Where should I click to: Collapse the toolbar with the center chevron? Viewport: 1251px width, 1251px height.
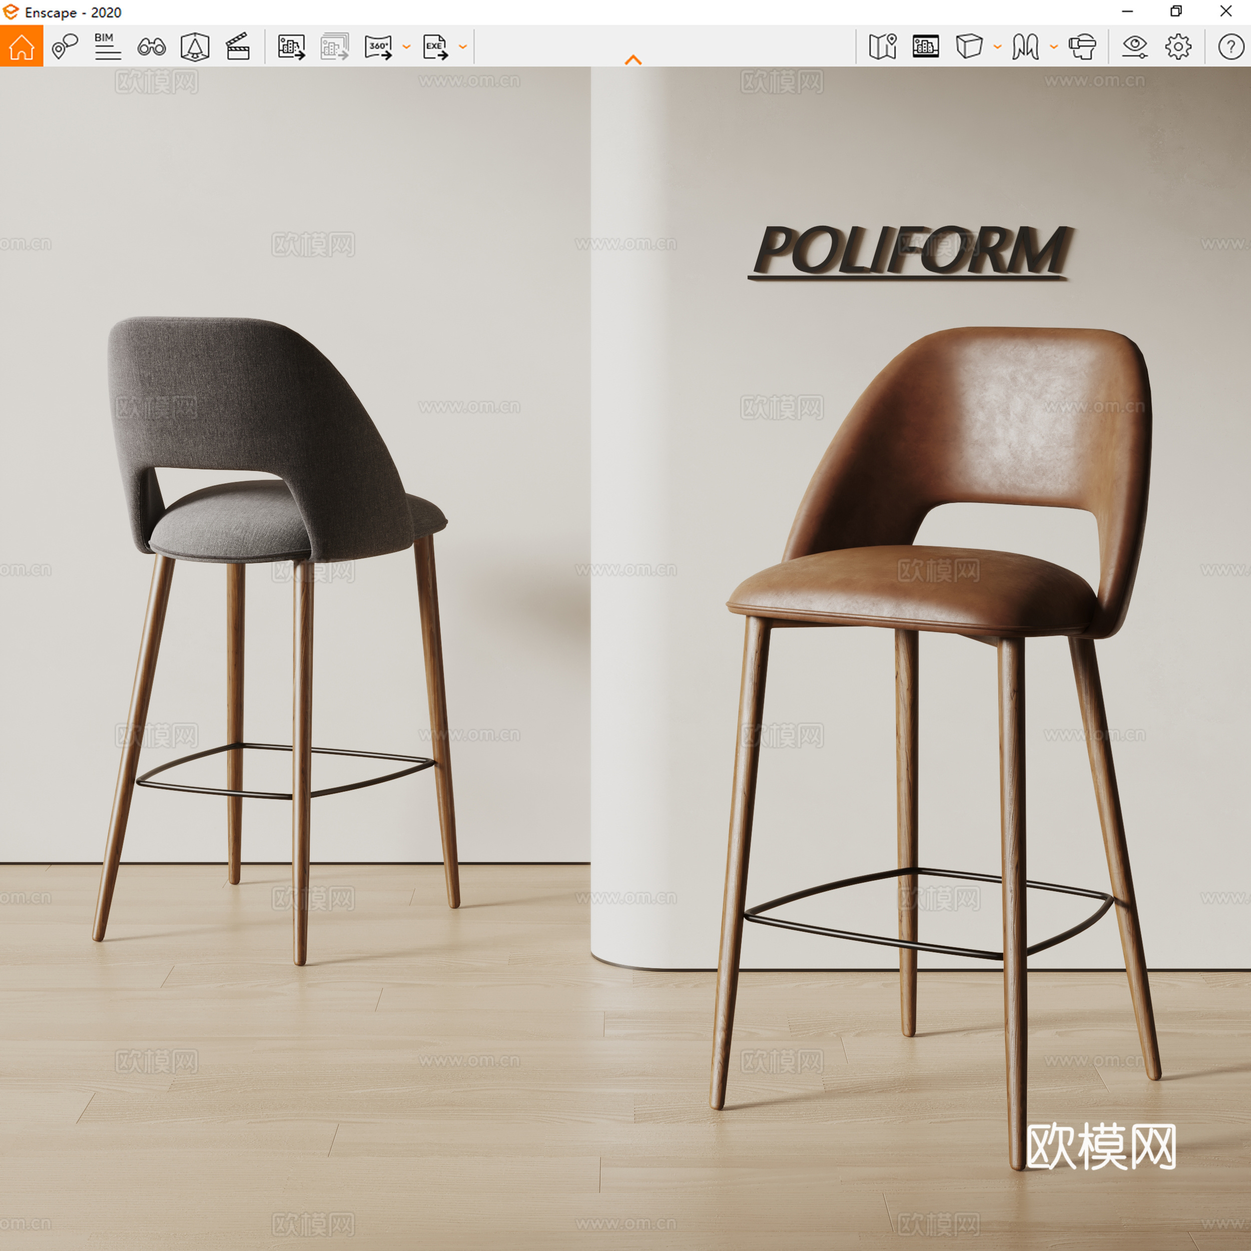[634, 60]
